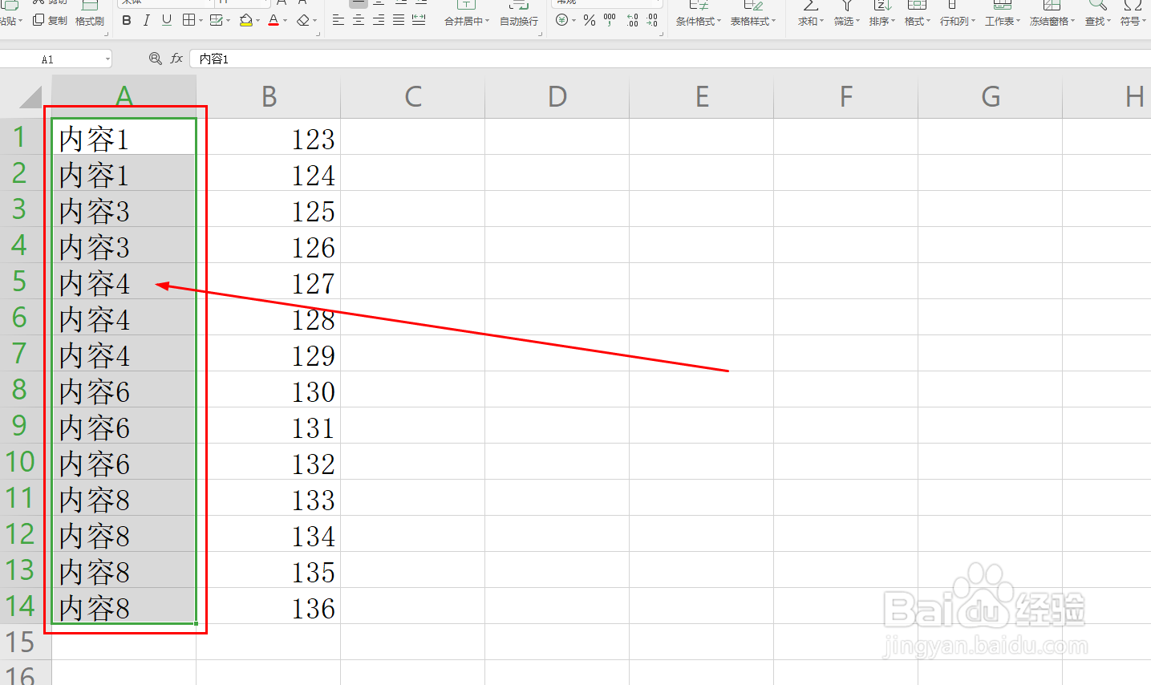Select column A header

point(124,96)
